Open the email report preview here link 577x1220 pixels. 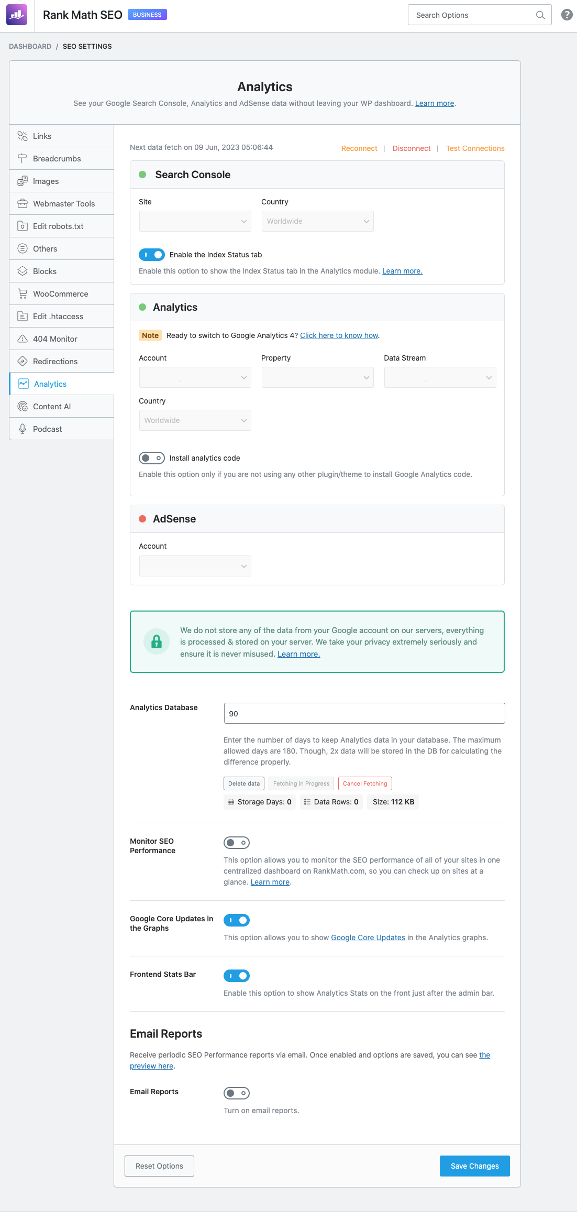(x=152, y=1066)
